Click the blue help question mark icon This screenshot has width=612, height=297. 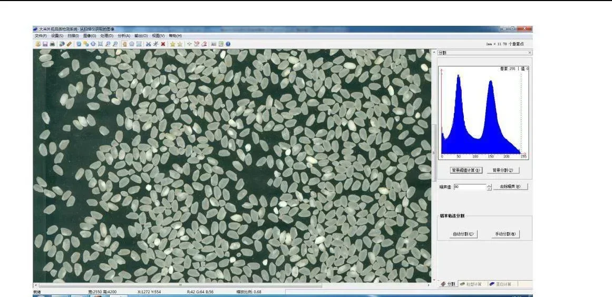click(228, 44)
